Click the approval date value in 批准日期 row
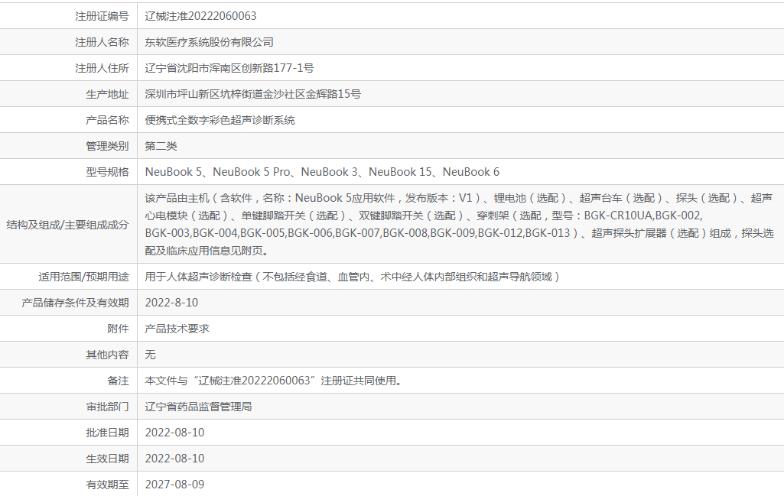 pos(174,433)
